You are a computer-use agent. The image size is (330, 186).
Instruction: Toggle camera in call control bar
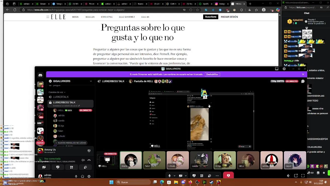[180, 176]
